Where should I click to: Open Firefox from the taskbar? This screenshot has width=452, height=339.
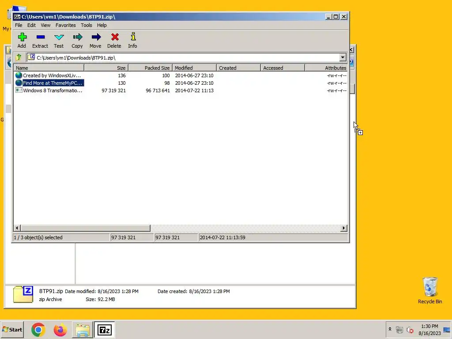coord(60,329)
